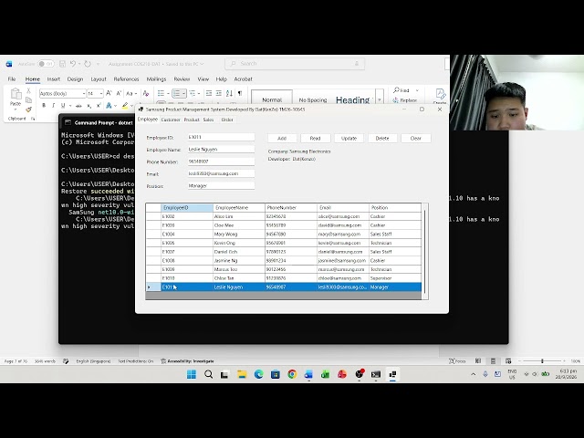This screenshot has height=438, width=584.
Task: Open Windows Start button on taskbar
Action: 192,374
